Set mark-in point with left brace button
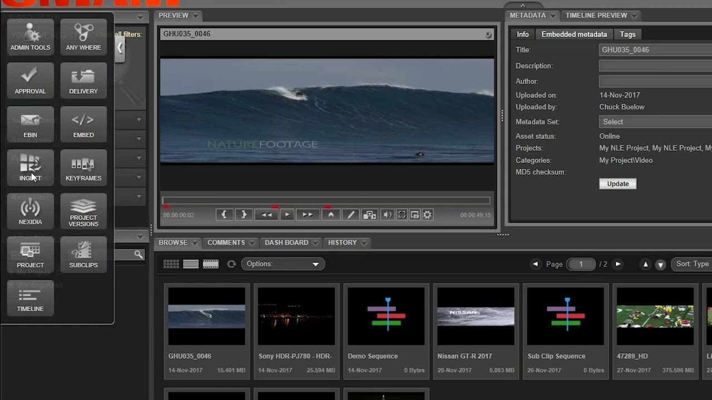The image size is (712, 400). (224, 214)
